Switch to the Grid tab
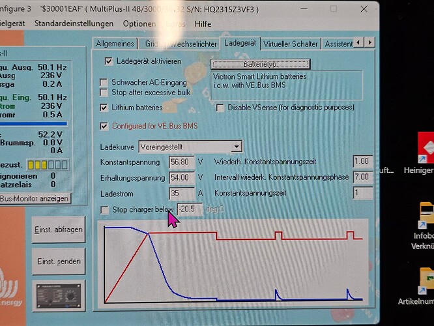 point(152,44)
